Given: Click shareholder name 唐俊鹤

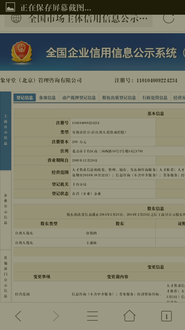Looking at the screenshot, I should tap(91, 233).
